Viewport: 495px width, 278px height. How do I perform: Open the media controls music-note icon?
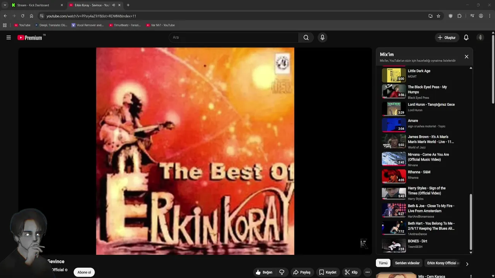point(472,16)
